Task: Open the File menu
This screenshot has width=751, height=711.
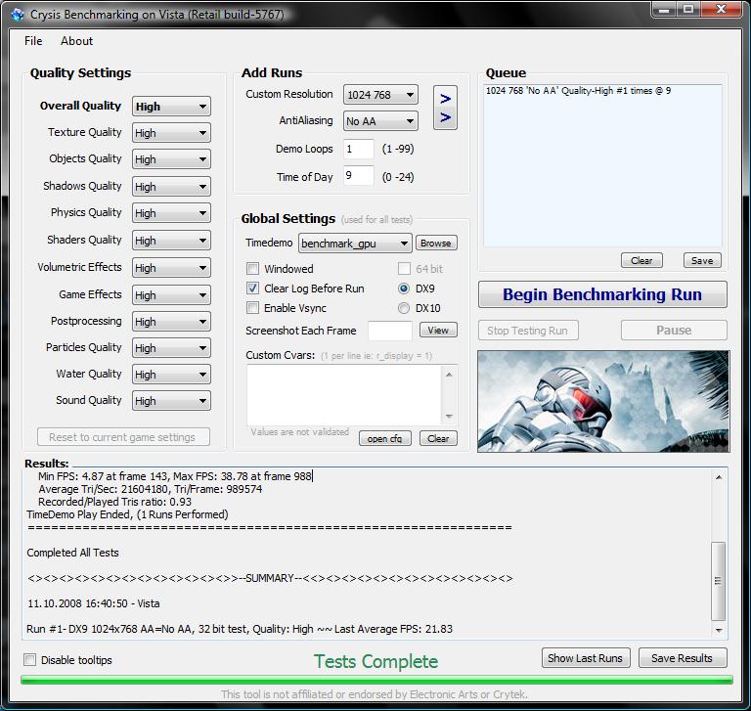Action: [x=33, y=41]
